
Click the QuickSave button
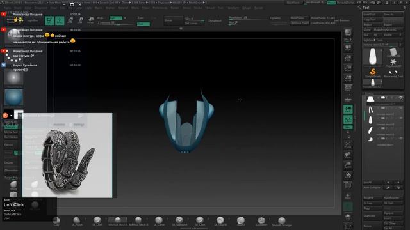[x=293, y=3]
